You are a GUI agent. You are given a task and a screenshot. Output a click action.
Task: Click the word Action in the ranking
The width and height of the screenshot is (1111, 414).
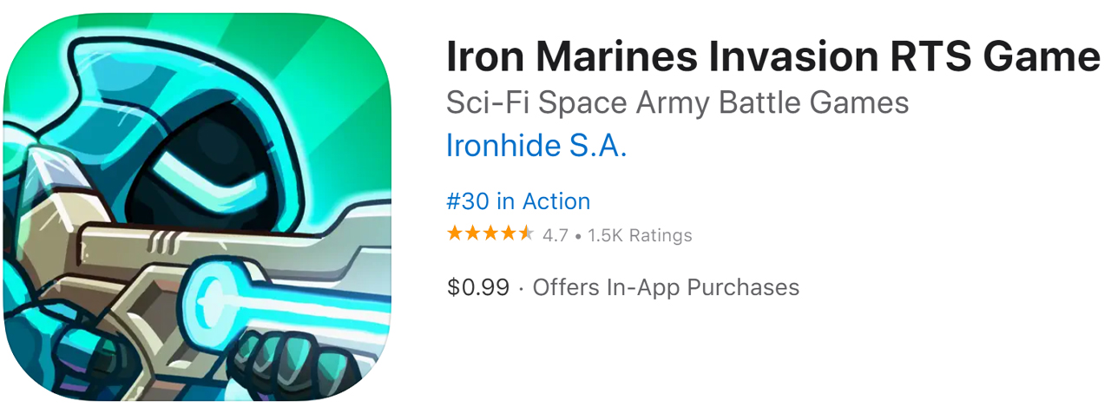click(555, 201)
